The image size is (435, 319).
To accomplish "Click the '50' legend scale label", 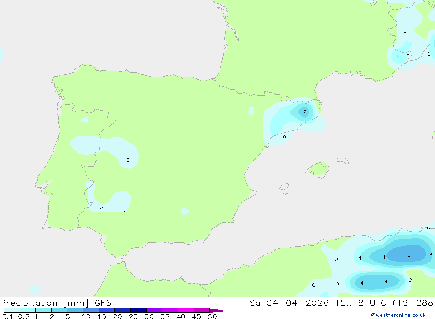I will (x=212, y=316).
